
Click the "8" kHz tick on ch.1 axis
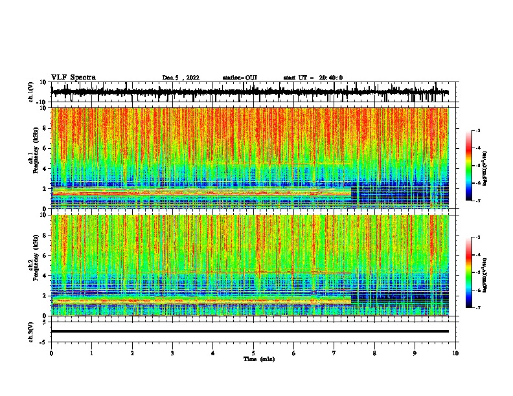pos(45,128)
